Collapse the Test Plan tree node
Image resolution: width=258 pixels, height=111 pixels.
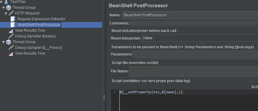(x=1, y=2)
